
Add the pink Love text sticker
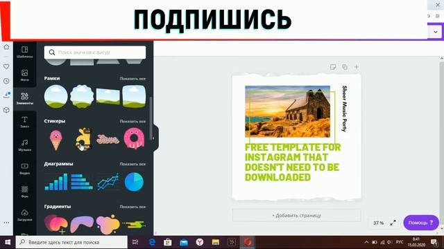tap(108, 139)
